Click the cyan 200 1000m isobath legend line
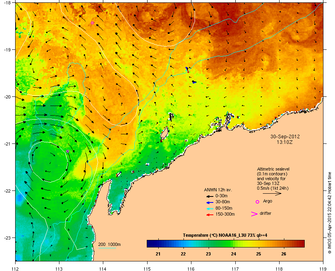This screenshot has width=335, height=271. point(107,248)
